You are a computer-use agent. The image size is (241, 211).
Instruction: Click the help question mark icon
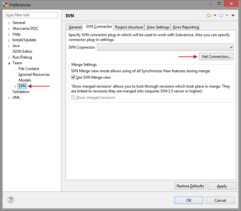[x=11, y=200]
